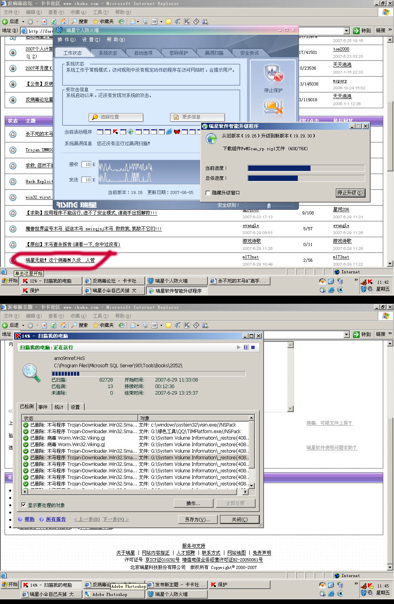
Task: Open the 所有报告 link
Action: point(52,519)
